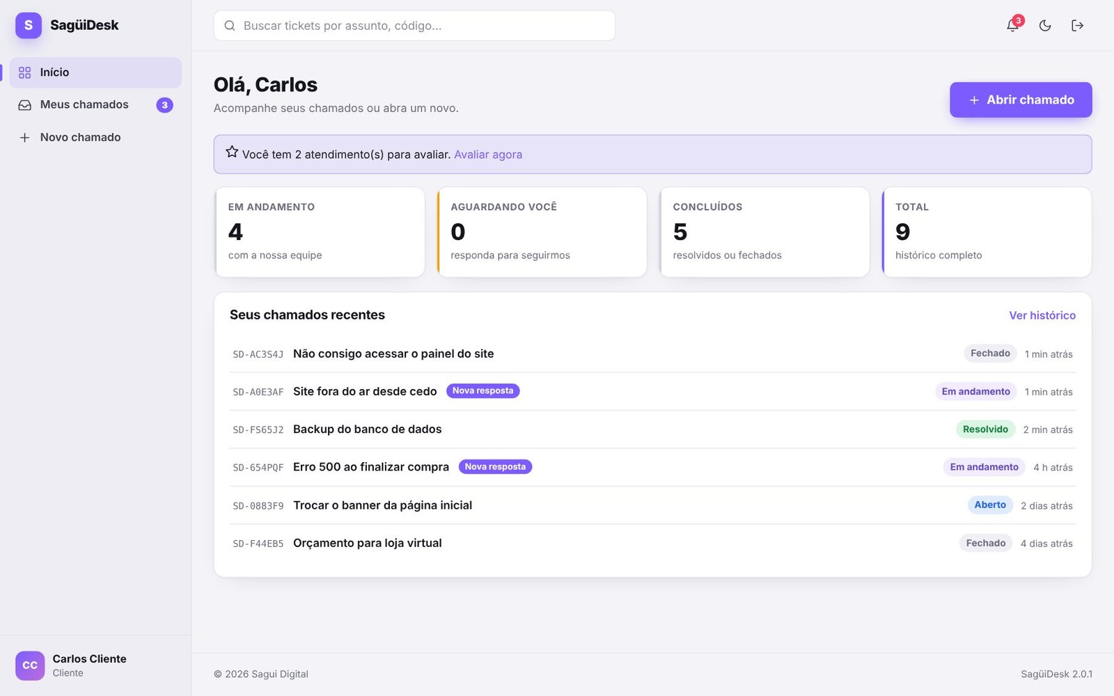Open the Total summary card

point(987,232)
